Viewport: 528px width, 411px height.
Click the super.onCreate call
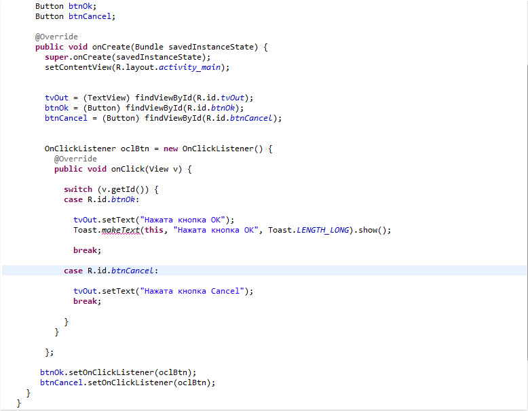click(x=128, y=57)
